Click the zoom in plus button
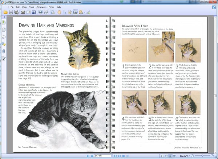 (212, 156)
